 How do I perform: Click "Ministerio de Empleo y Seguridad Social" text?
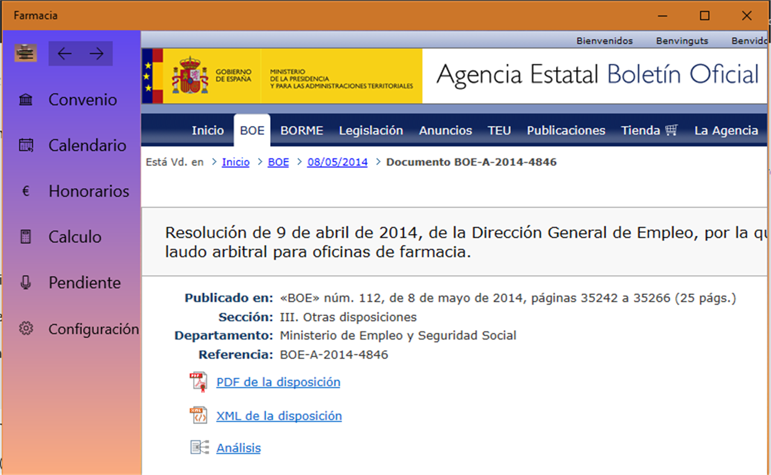coord(398,336)
